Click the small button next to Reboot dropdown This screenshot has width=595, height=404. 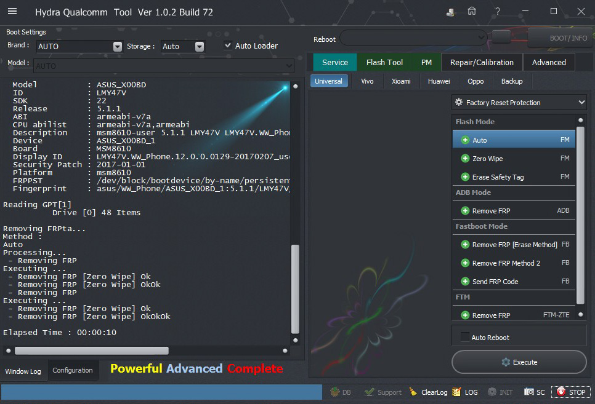pyautogui.click(x=501, y=37)
